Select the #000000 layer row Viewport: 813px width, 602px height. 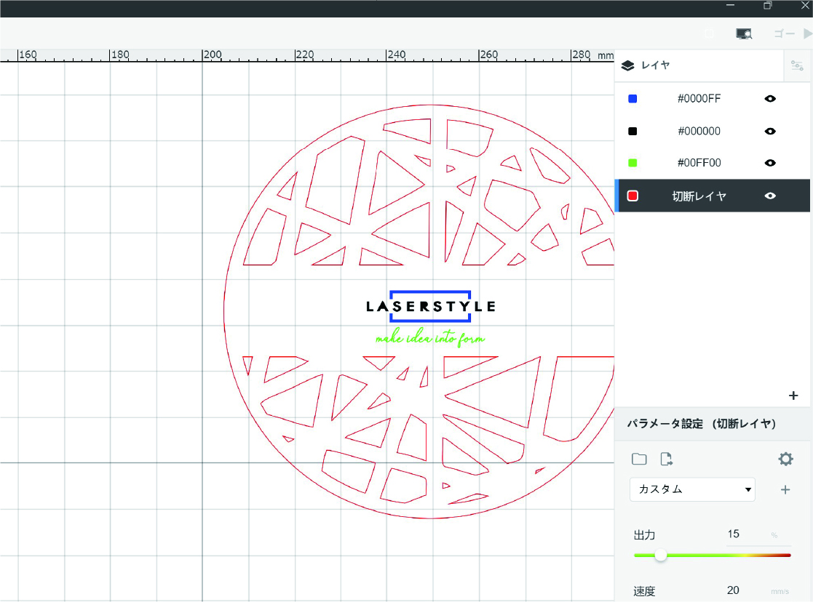[x=713, y=131]
